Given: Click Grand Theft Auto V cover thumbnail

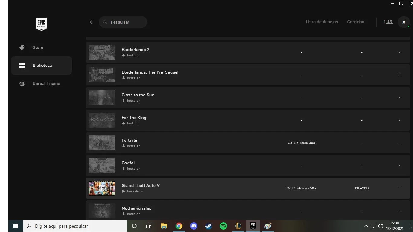Looking at the screenshot, I should tap(102, 188).
